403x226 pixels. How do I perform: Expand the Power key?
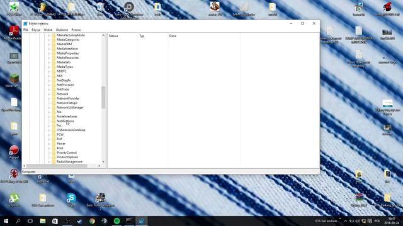point(49,144)
